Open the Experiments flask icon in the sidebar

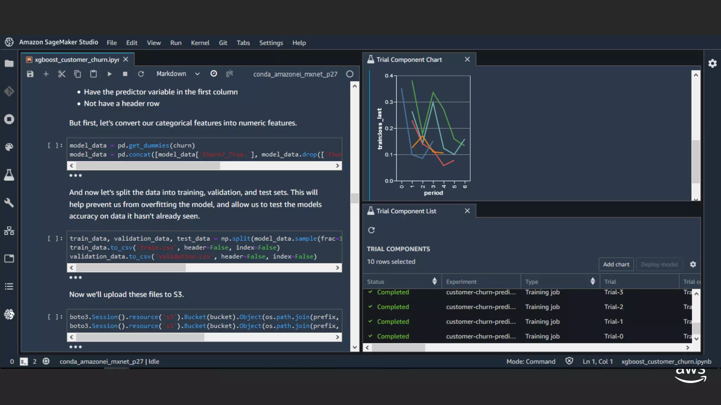(9, 175)
